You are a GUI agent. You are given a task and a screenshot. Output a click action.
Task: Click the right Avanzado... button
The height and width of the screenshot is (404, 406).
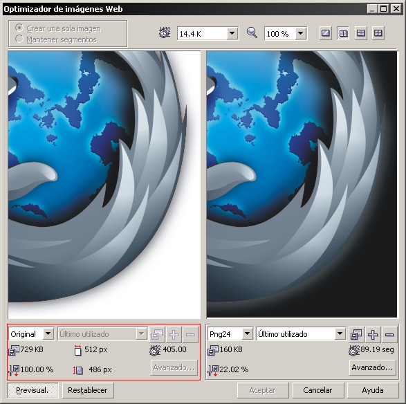pos(372,367)
